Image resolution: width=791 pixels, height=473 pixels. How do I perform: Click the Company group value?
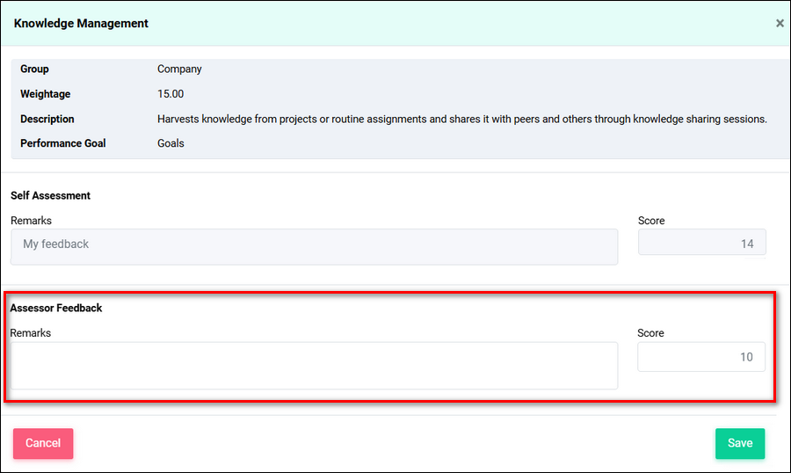click(x=179, y=69)
